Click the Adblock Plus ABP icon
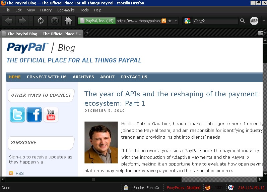Screen dimensions: 267x192 click(254, 21)
